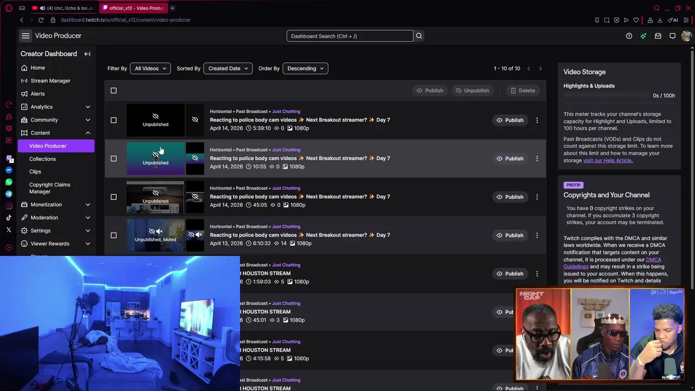Publish the 5:39:10 video
Image resolution: width=695 pixels, height=391 pixels.
[509, 120]
